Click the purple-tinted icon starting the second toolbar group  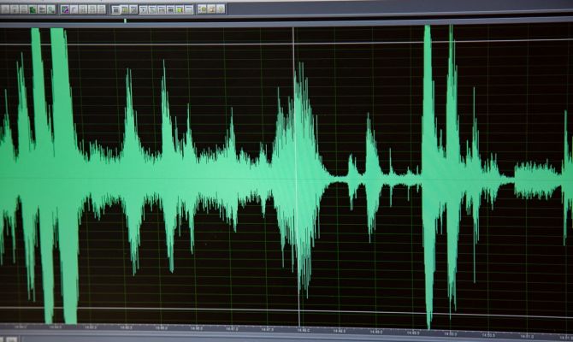click(x=65, y=9)
